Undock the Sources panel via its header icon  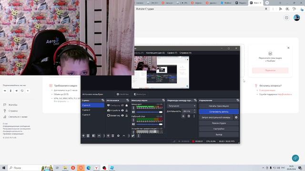click(128, 100)
